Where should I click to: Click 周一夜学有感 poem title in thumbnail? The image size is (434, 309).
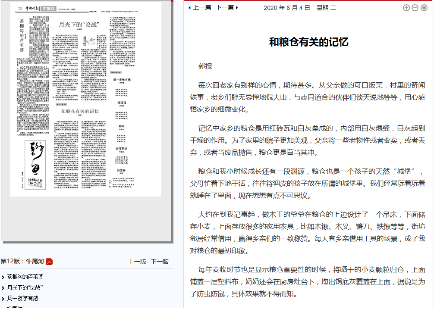[x=122, y=80]
